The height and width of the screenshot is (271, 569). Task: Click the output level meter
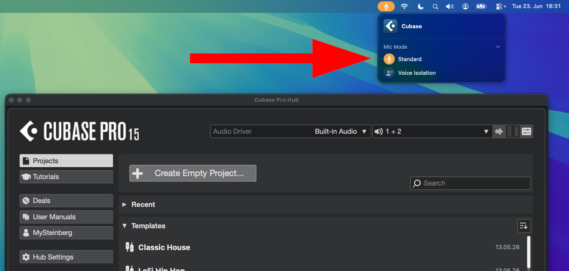(x=513, y=132)
